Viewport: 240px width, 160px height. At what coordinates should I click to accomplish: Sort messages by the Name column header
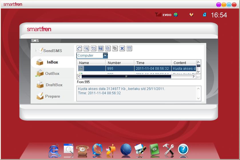point(91,63)
